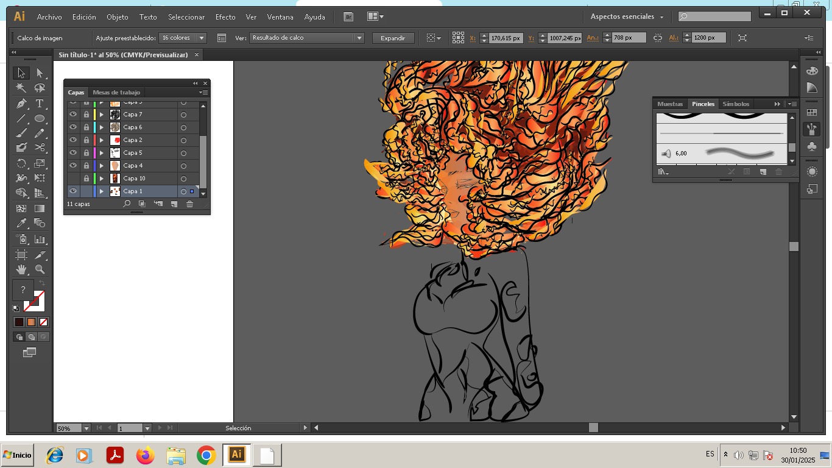
Task: Select the Scissors tool
Action: [x=40, y=147]
